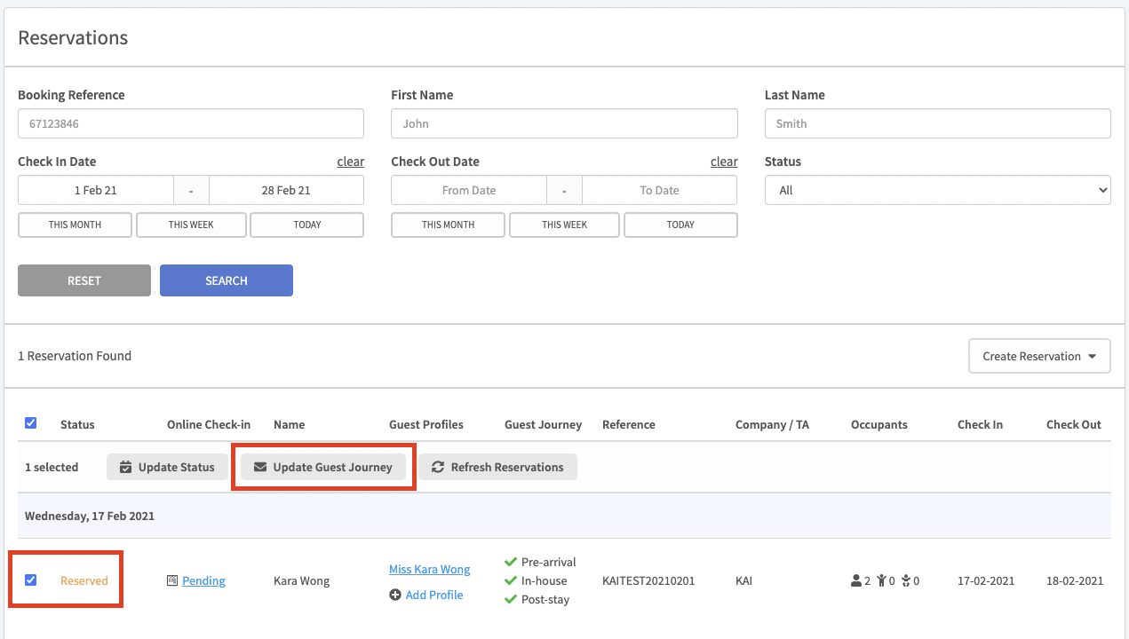Click the refresh arrows icon for reservations
Image resolution: width=1129 pixels, height=639 pixels.
(x=438, y=467)
